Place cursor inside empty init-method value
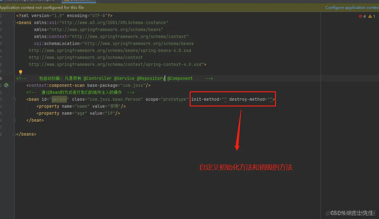This screenshot has width=379, height=219. 224,100
